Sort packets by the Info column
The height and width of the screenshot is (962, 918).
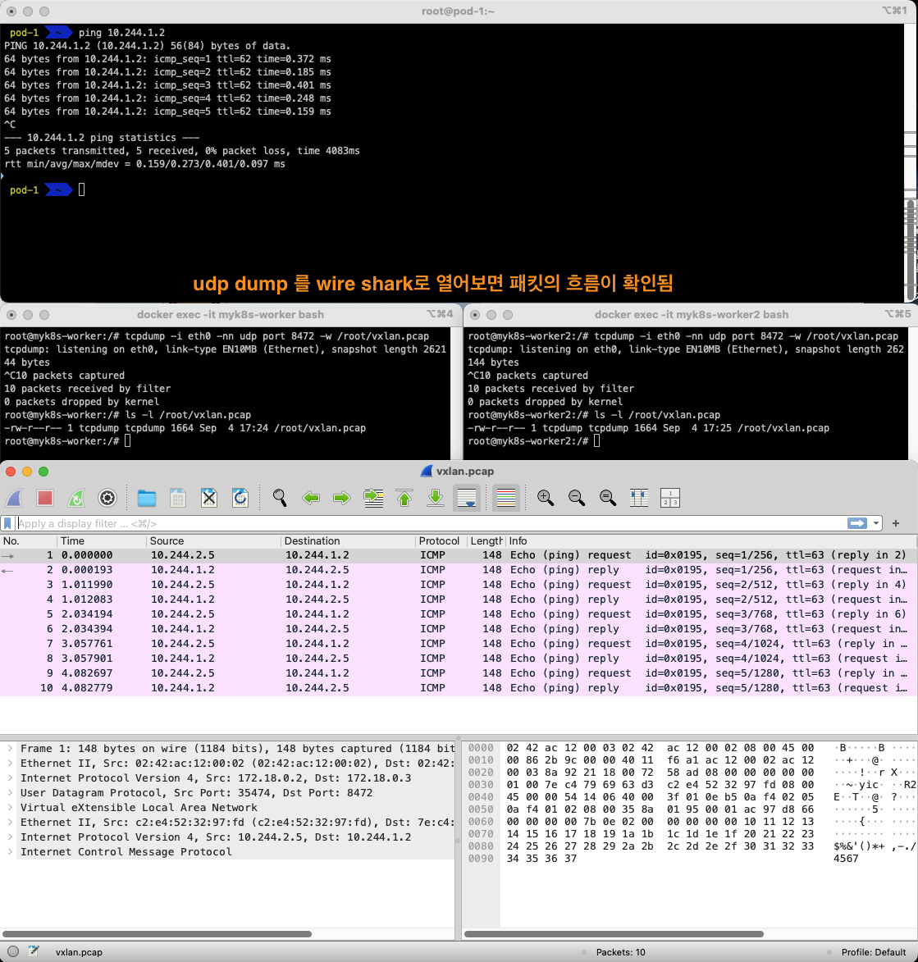pos(712,540)
